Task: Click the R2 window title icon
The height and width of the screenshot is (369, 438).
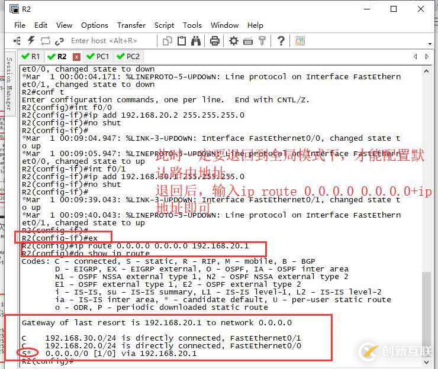Action: pyautogui.click(x=14, y=9)
